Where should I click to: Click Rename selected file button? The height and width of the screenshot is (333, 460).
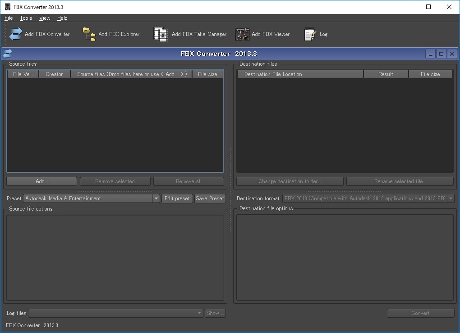[x=400, y=181]
